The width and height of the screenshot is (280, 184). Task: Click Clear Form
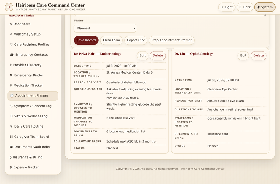(x=111, y=40)
